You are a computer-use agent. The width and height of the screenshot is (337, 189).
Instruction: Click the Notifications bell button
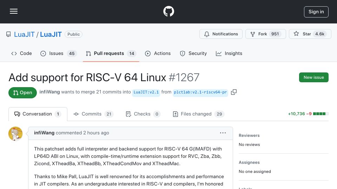click(221, 34)
